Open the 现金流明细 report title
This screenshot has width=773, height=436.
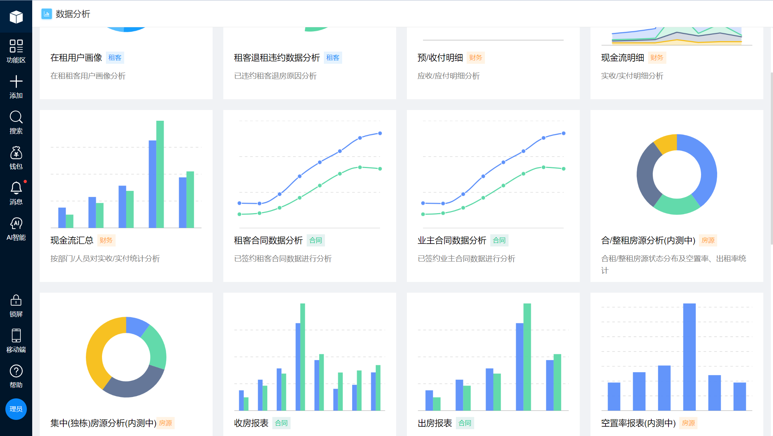click(623, 58)
